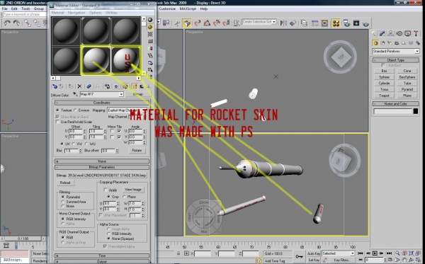Open the Utilities hammer panel icon
Image resolution: width=425 pixels, height=264 pixels.
pos(416,33)
